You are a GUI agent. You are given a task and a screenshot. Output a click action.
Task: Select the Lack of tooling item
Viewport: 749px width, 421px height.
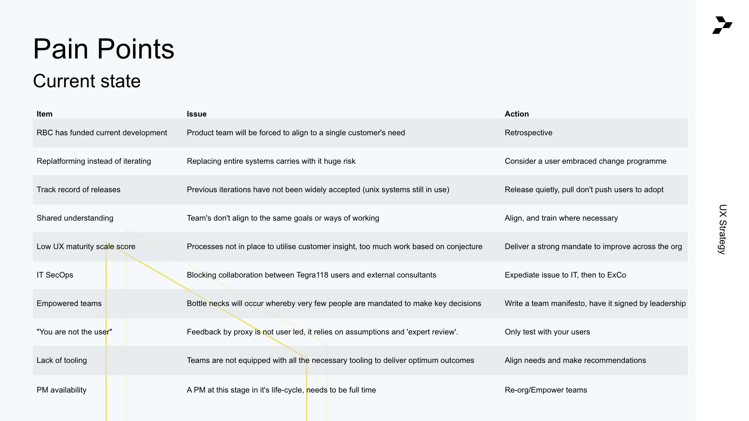tap(62, 361)
